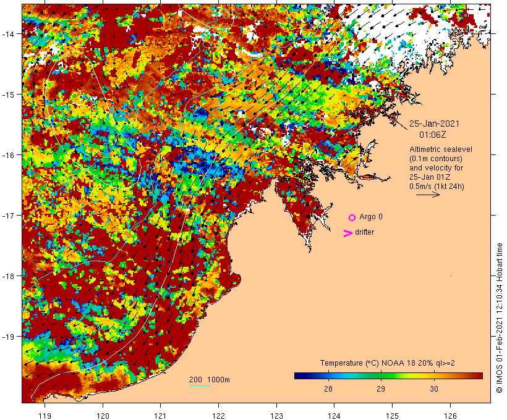
Task: Click the 120 longitude axis label
Action: click(x=103, y=416)
